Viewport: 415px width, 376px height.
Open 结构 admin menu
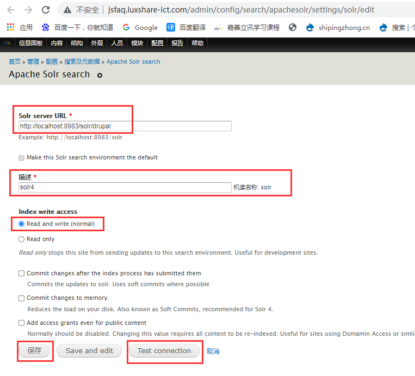pyautogui.click(x=77, y=43)
